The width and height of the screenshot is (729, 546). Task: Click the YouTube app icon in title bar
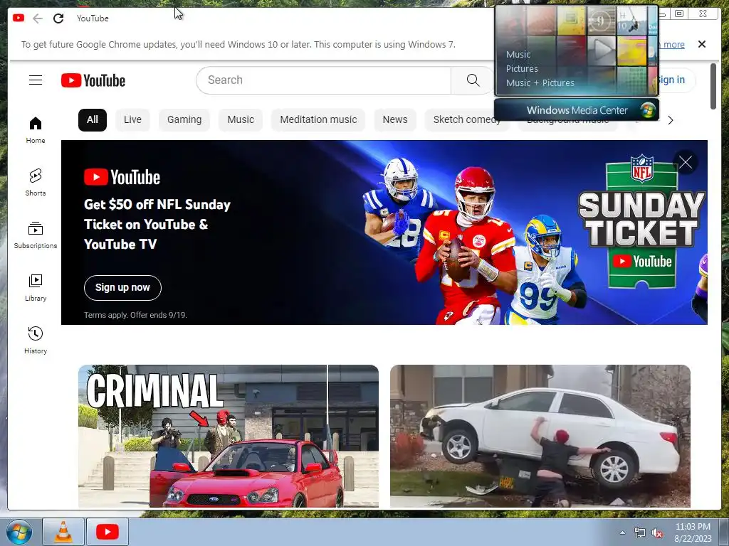(x=19, y=18)
